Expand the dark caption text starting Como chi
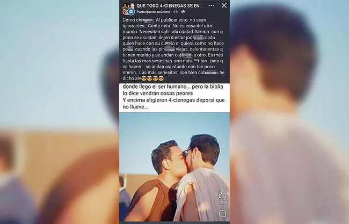This screenshot has width=349, height=224. (173, 49)
